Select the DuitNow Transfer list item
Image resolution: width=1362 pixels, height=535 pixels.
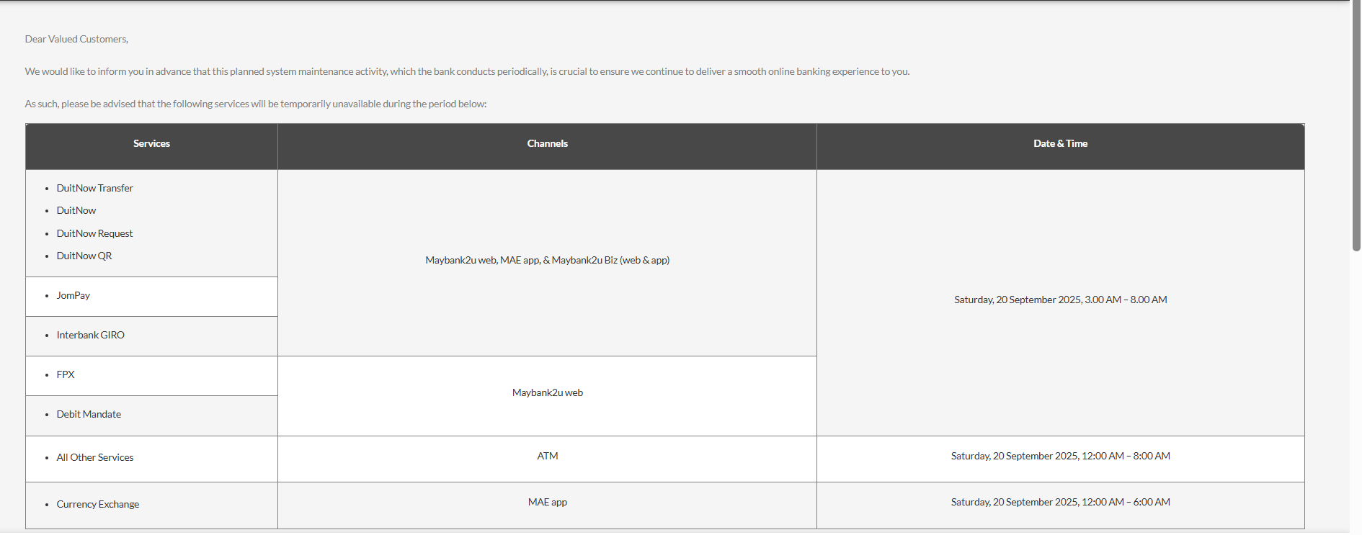[x=94, y=188]
